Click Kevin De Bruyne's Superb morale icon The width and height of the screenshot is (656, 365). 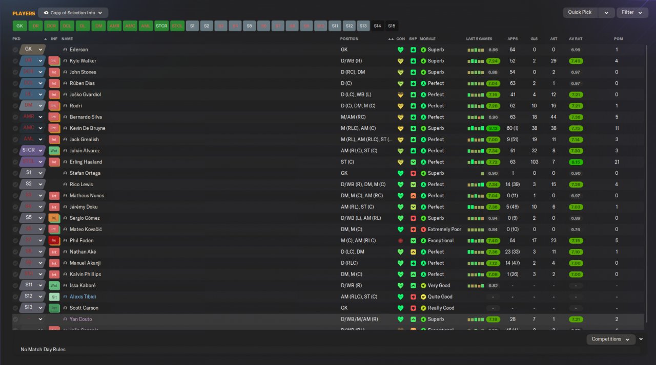(x=423, y=128)
